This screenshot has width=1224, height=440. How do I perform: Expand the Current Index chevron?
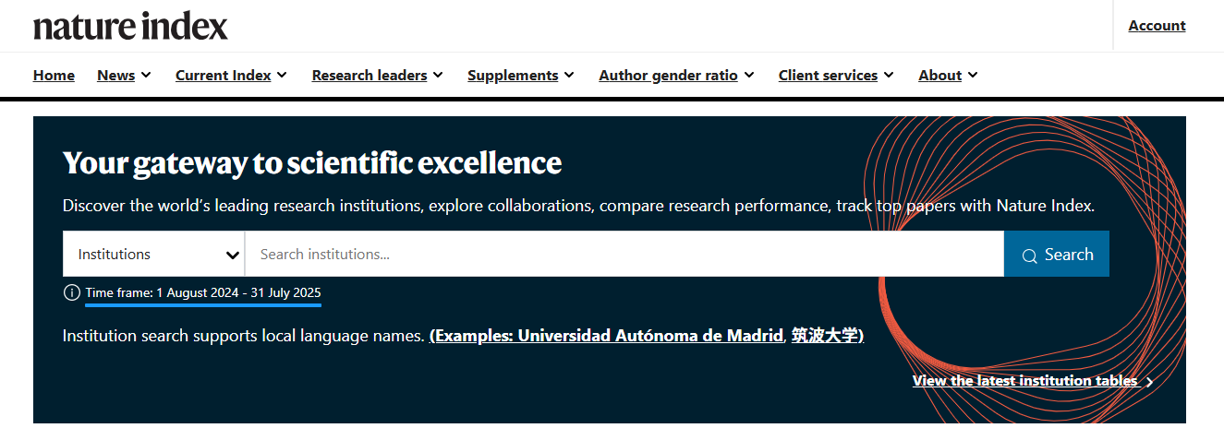pyautogui.click(x=282, y=76)
